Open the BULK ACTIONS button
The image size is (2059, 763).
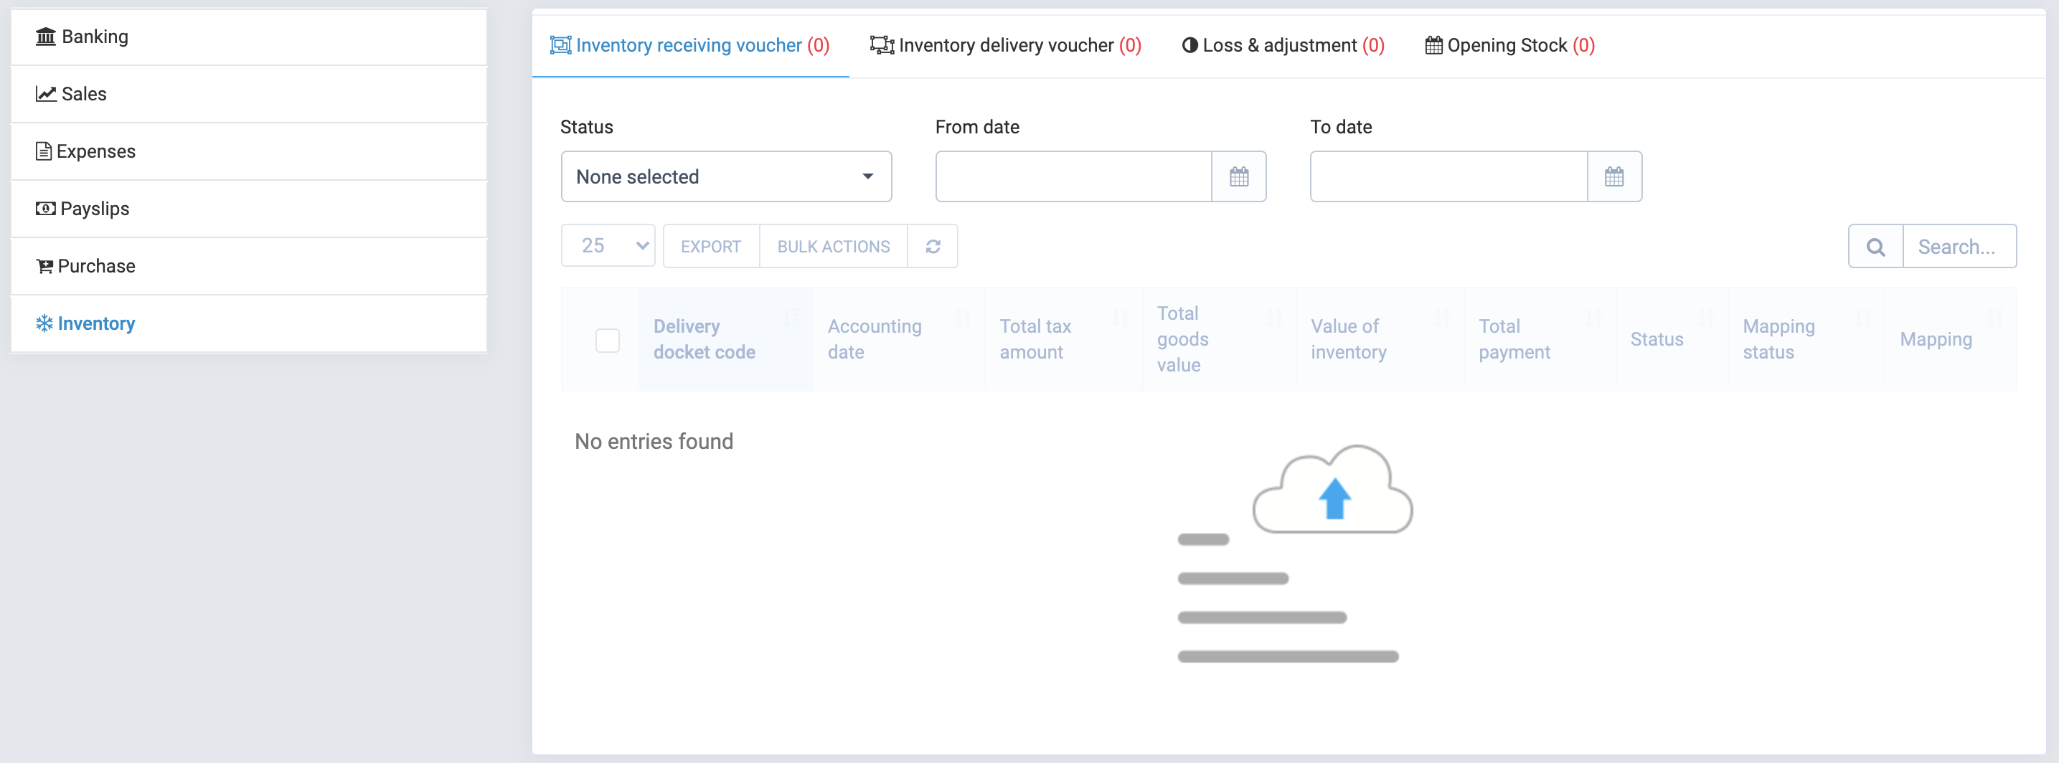click(834, 246)
